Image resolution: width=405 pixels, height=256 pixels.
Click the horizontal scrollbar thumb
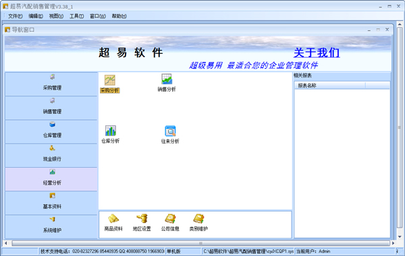pos(200,243)
